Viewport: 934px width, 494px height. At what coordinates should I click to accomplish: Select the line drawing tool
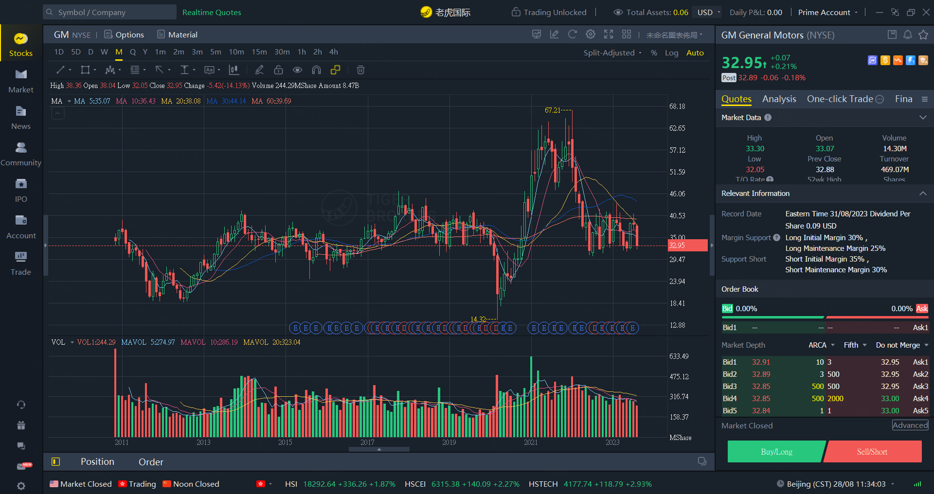[x=61, y=70]
